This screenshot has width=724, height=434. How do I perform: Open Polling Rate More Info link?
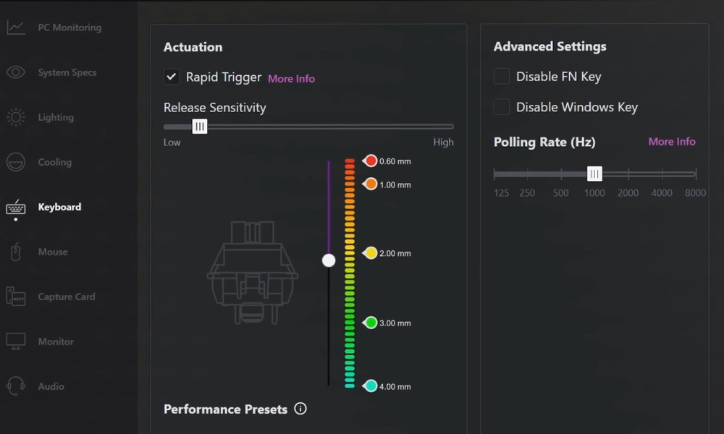coord(672,142)
